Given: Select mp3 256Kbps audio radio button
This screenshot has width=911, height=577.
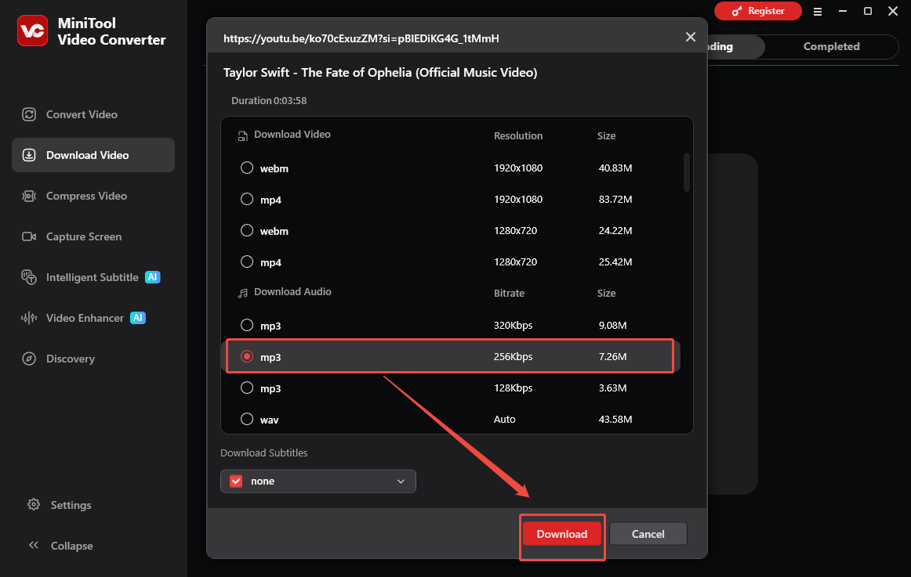Looking at the screenshot, I should (247, 356).
